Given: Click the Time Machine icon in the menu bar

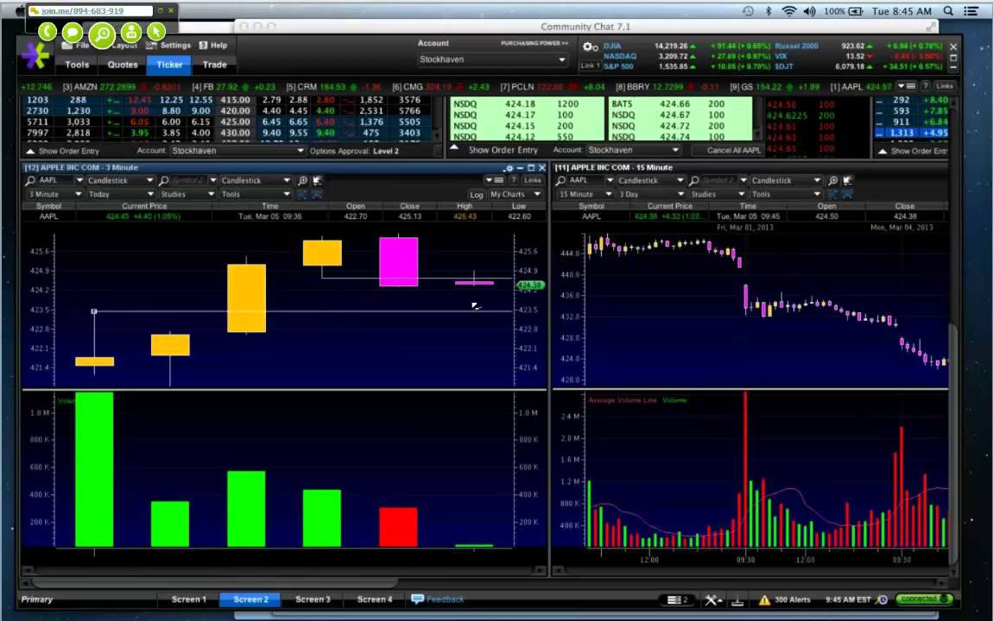Looking at the screenshot, I should [x=748, y=11].
